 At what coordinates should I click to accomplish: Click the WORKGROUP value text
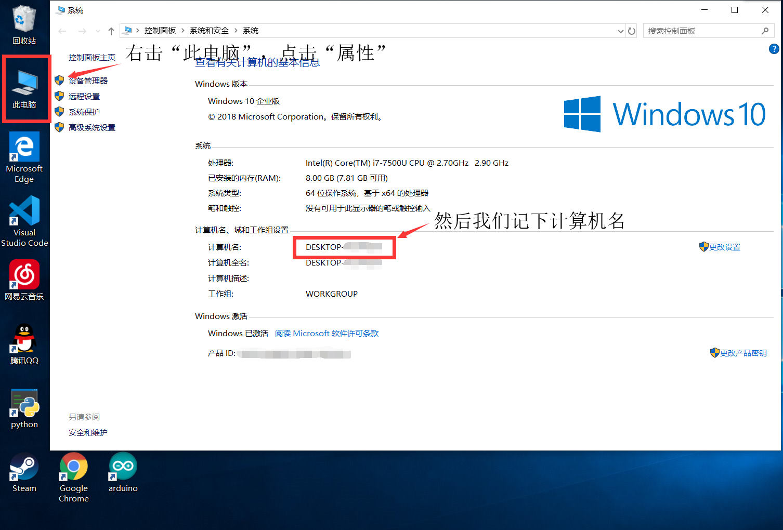[x=332, y=294]
